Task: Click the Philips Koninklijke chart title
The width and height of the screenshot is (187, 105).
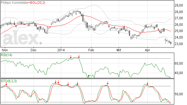Action: (15, 3)
